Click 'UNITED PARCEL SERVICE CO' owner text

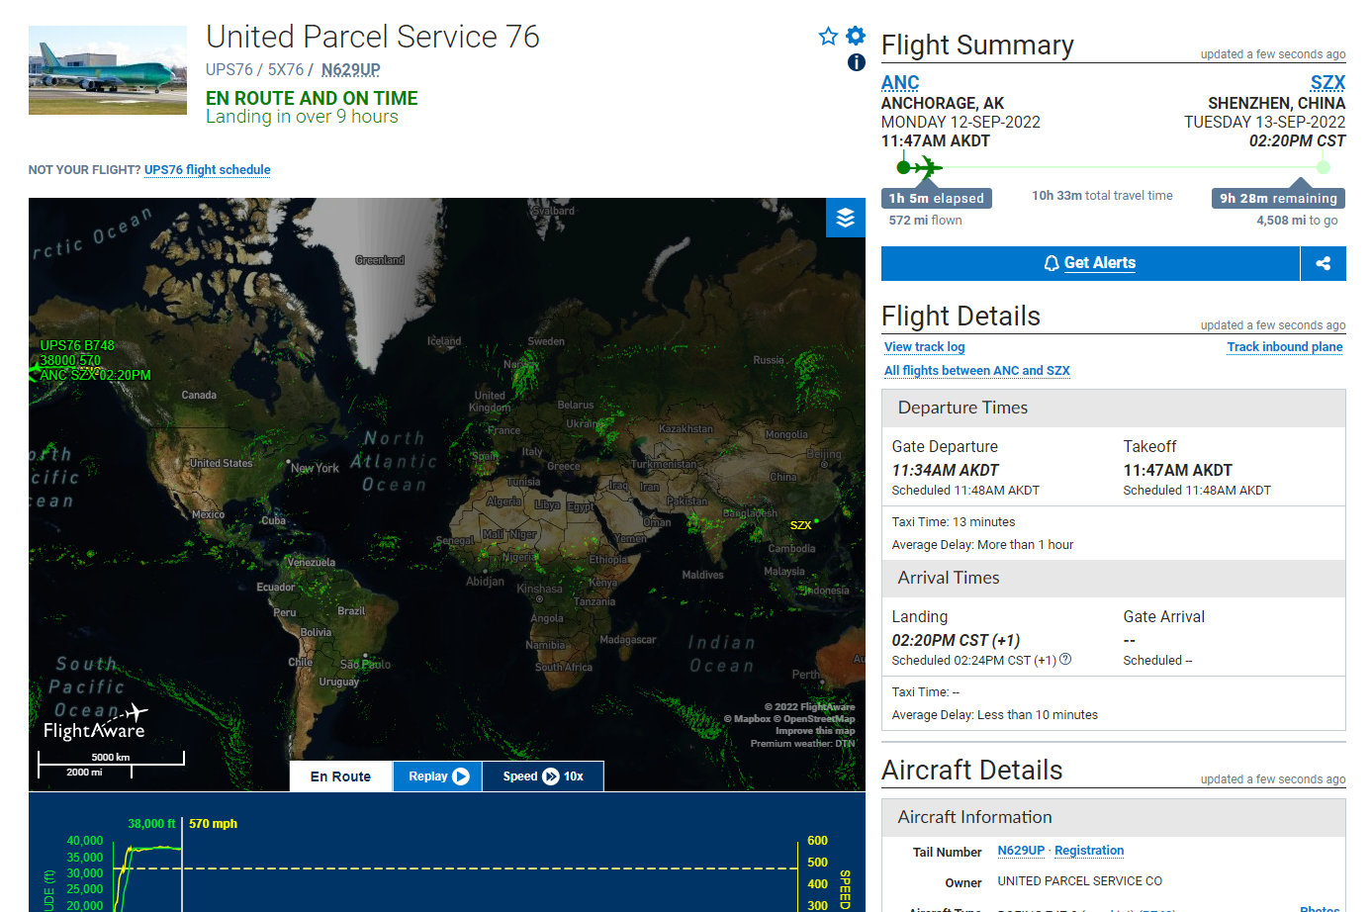[1080, 880]
